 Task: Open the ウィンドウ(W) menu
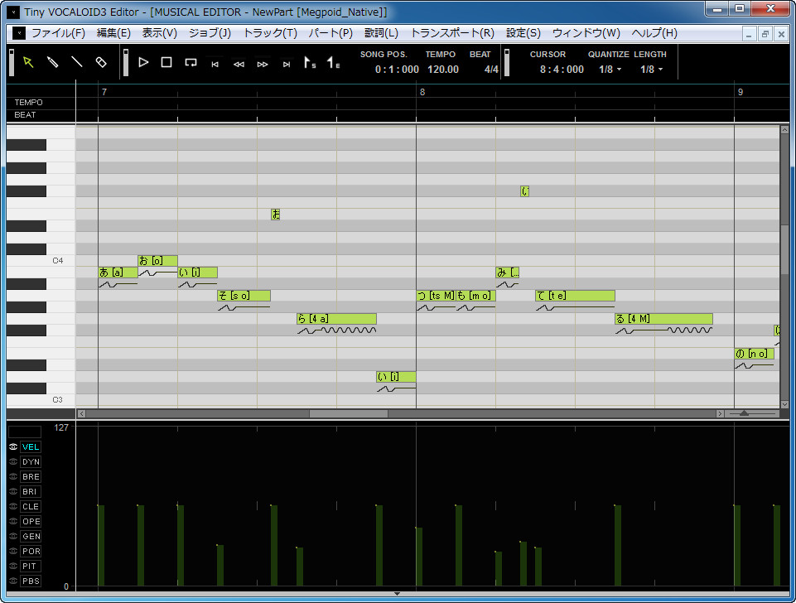pos(586,33)
